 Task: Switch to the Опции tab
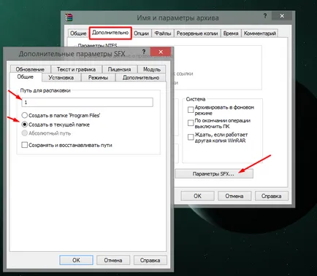[x=141, y=33]
